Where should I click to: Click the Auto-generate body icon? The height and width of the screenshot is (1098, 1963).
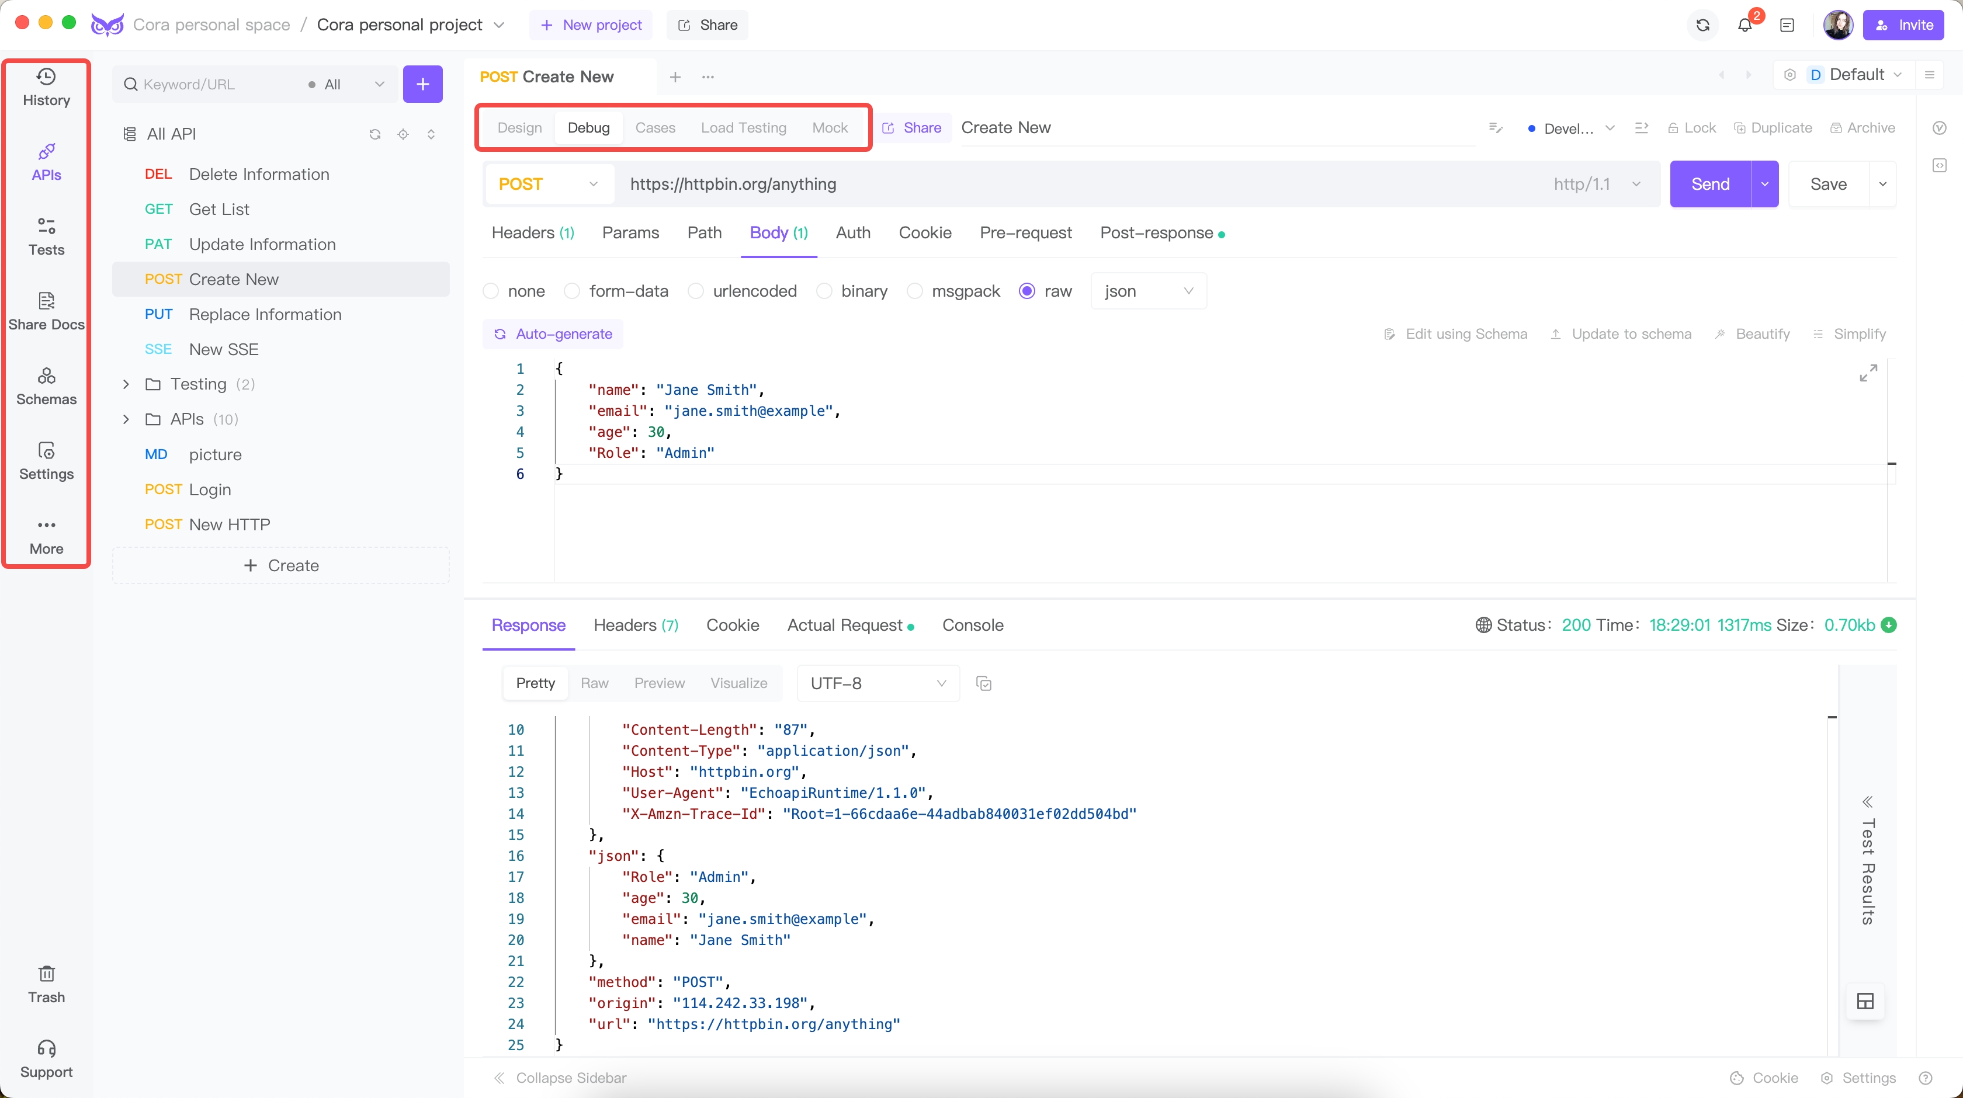[500, 334]
